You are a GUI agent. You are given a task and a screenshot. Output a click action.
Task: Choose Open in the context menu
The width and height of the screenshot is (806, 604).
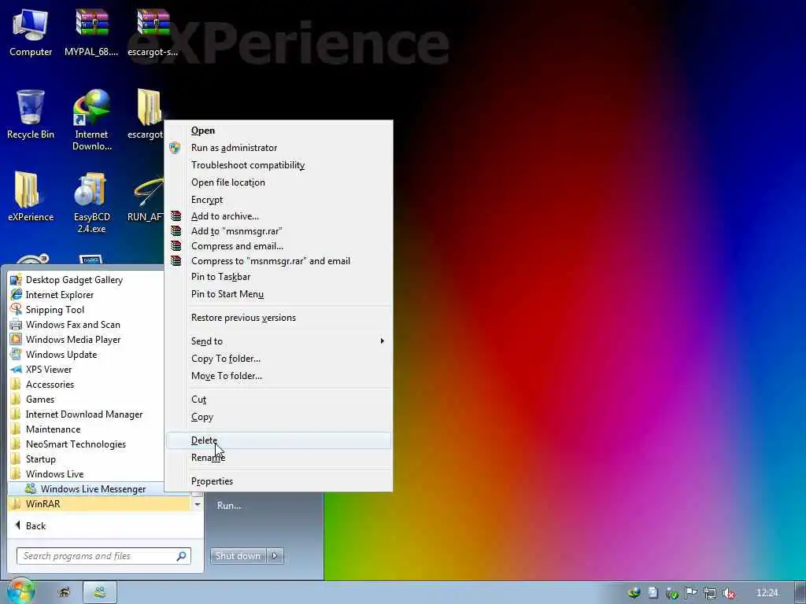279,131
